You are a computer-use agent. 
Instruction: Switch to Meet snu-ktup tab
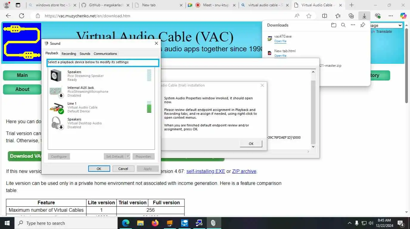point(212,5)
